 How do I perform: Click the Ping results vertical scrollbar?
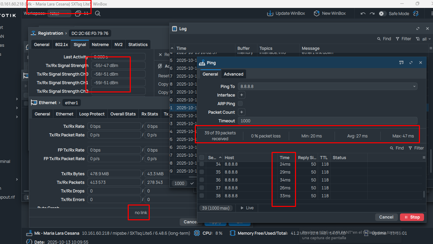(424, 194)
